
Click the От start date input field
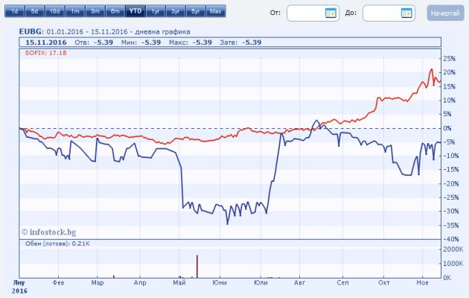pyautogui.click(x=313, y=13)
